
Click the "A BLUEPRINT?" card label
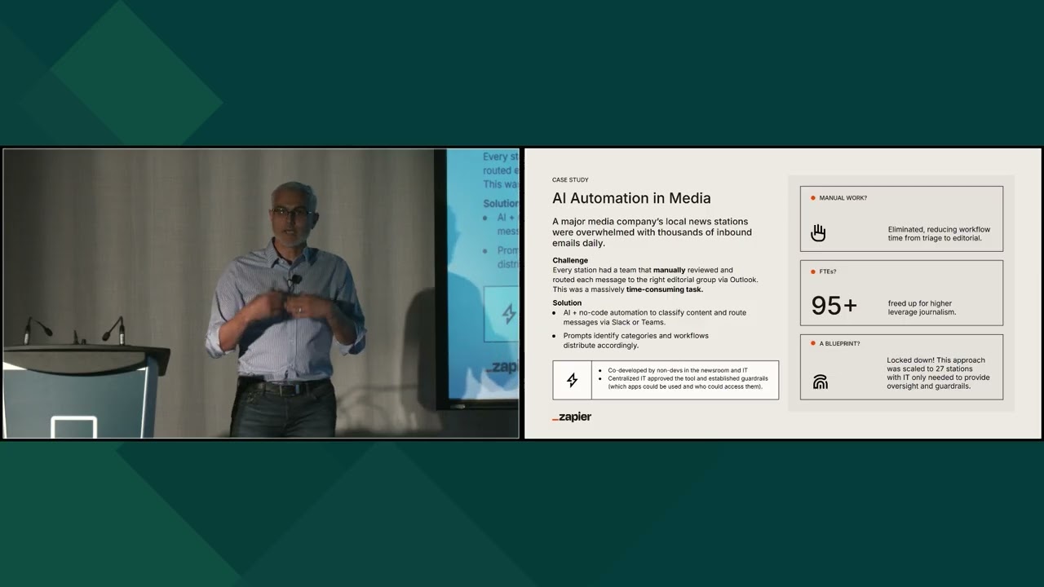[x=839, y=344]
